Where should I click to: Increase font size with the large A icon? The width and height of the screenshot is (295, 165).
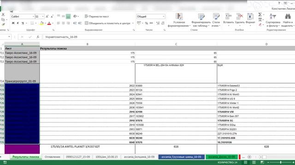[x=47, y=16]
